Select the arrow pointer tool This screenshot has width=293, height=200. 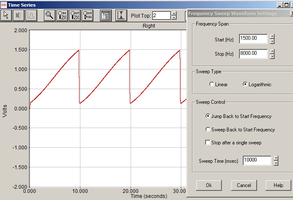point(6,15)
